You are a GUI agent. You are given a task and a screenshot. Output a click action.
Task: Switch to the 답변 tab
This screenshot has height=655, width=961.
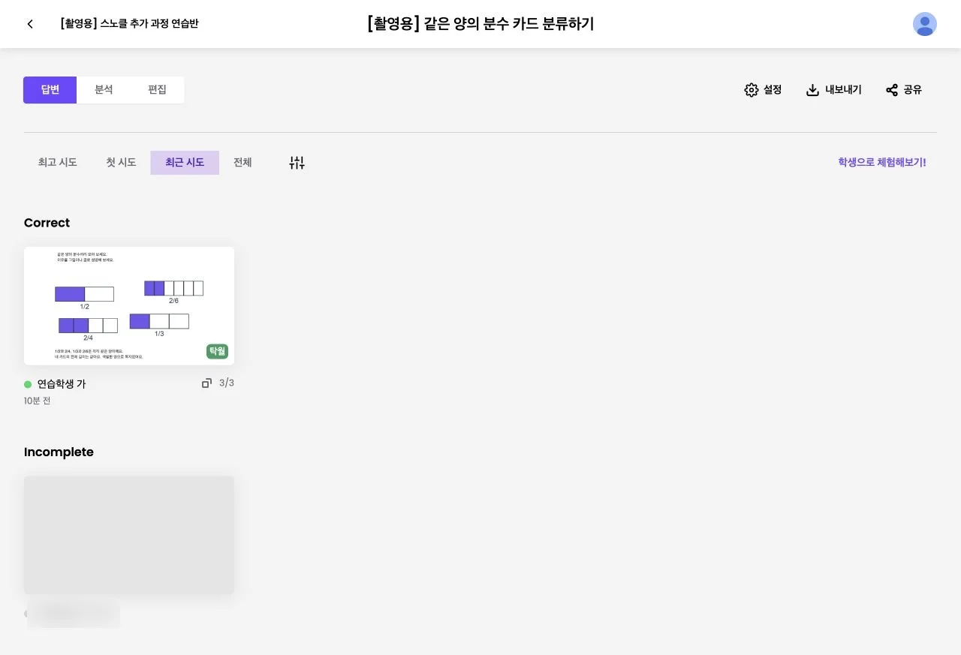(50, 90)
